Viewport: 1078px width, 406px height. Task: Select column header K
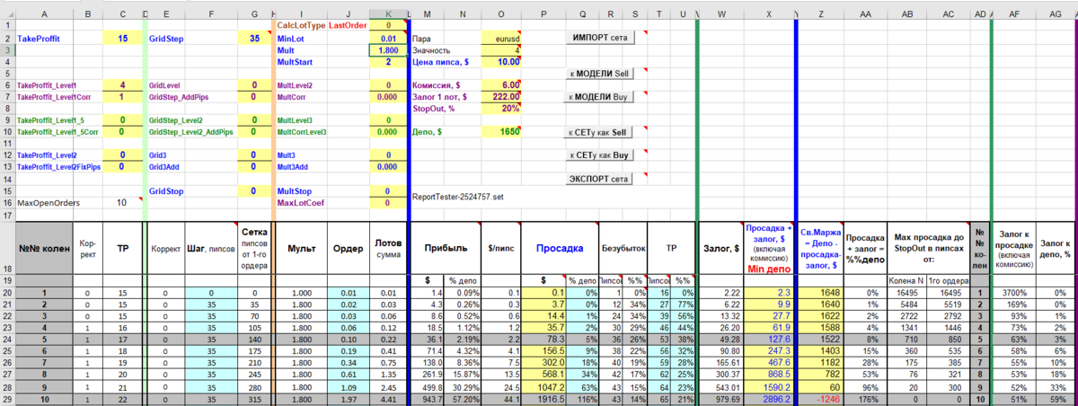pyautogui.click(x=387, y=14)
